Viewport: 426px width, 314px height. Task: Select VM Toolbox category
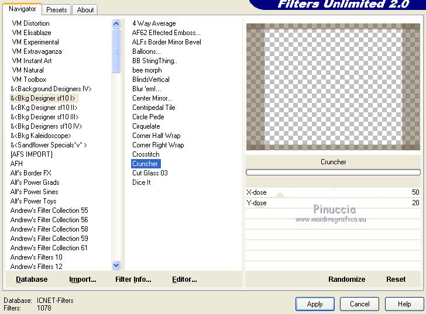coord(29,80)
